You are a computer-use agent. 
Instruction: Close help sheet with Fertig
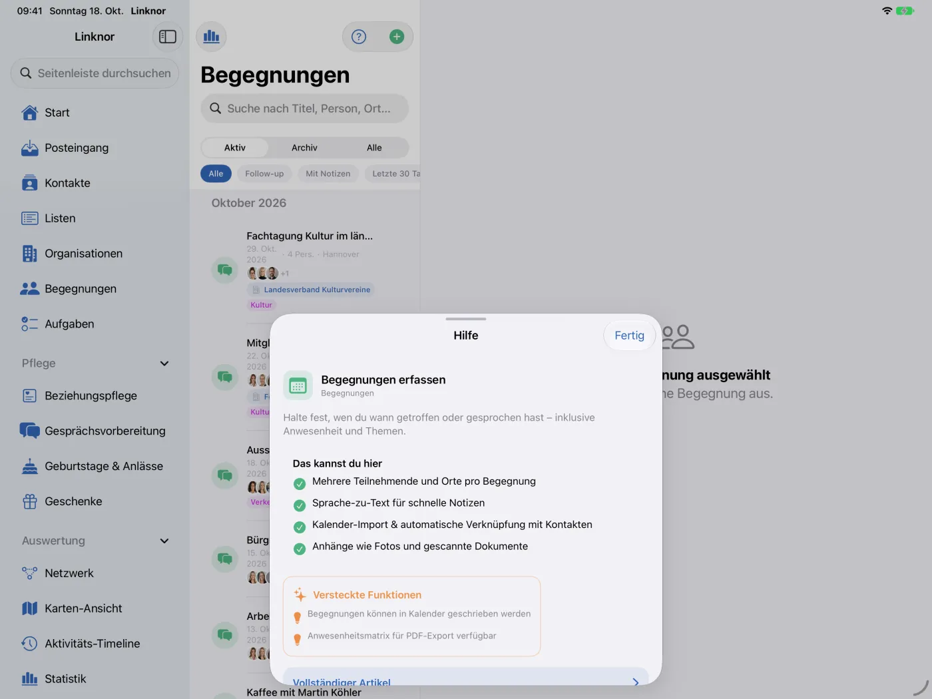click(x=629, y=336)
